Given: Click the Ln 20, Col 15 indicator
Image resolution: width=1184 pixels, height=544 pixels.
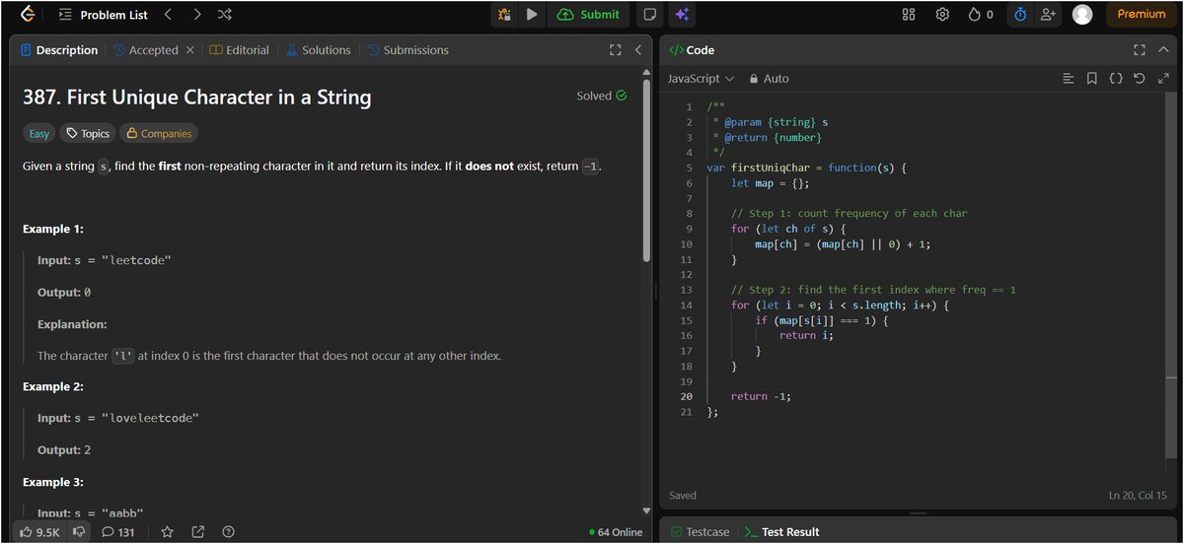Looking at the screenshot, I should (x=1138, y=496).
